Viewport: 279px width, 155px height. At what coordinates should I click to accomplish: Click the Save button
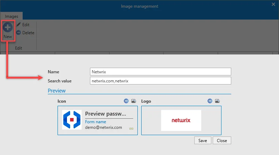[x=203, y=141]
